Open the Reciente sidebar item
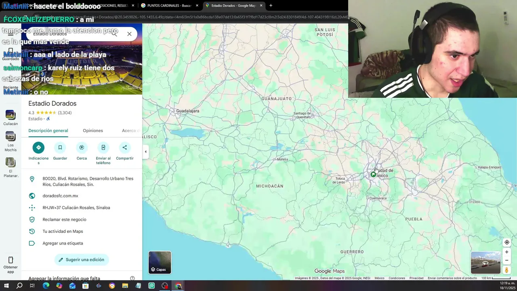This screenshot has width=517, height=291. click(x=11, y=83)
